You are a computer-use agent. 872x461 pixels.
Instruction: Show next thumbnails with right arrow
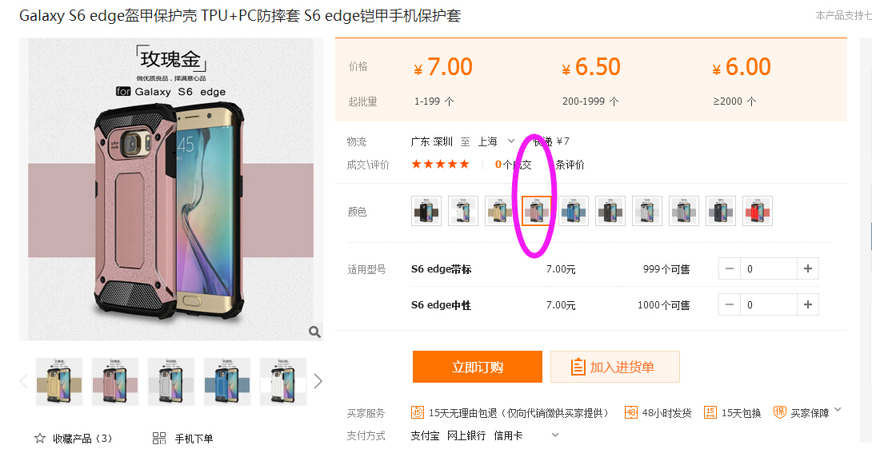tap(318, 381)
